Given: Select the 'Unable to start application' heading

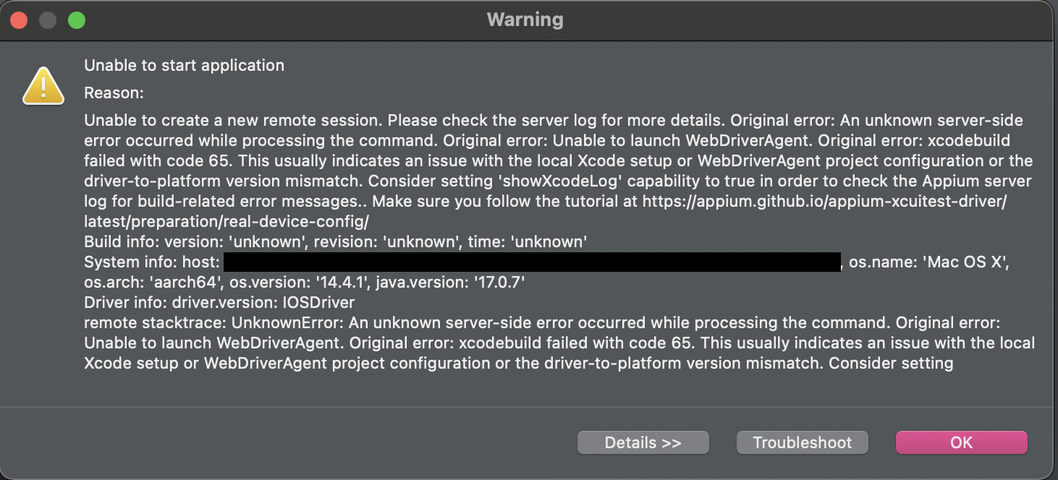Looking at the screenshot, I should pyautogui.click(x=184, y=65).
